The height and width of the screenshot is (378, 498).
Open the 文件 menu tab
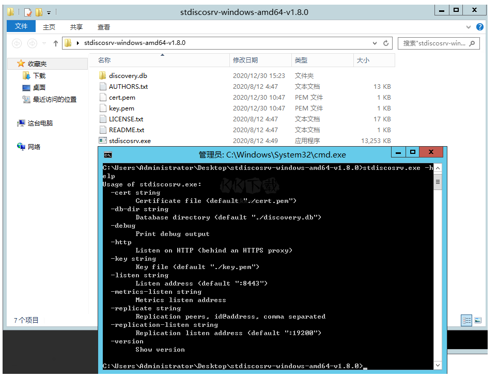pyautogui.click(x=21, y=26)
